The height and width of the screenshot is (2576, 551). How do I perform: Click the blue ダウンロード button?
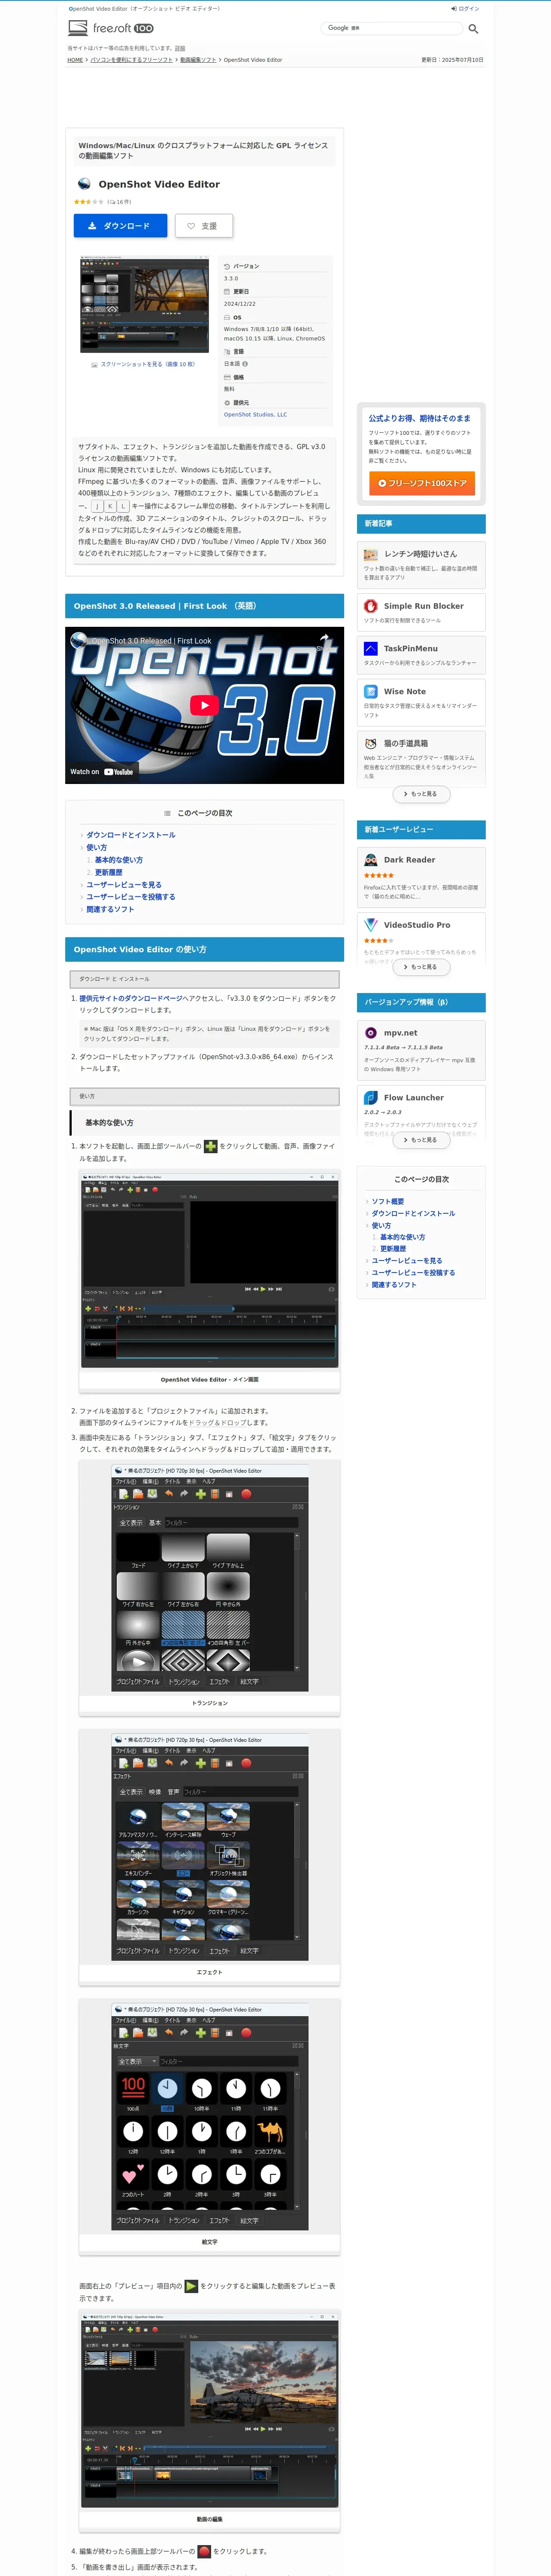point(120,226)
